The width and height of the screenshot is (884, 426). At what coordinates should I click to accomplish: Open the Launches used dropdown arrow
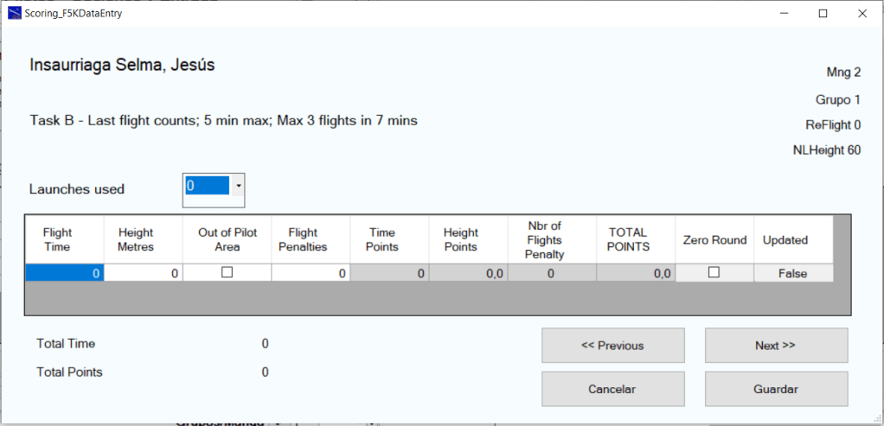tap(239, 186)
